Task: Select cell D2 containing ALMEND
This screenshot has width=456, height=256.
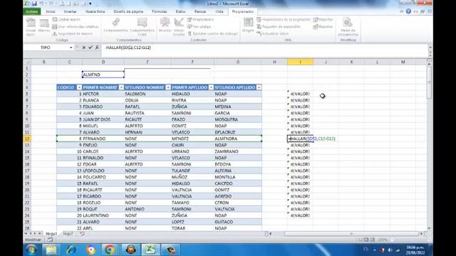Action: 103,75
